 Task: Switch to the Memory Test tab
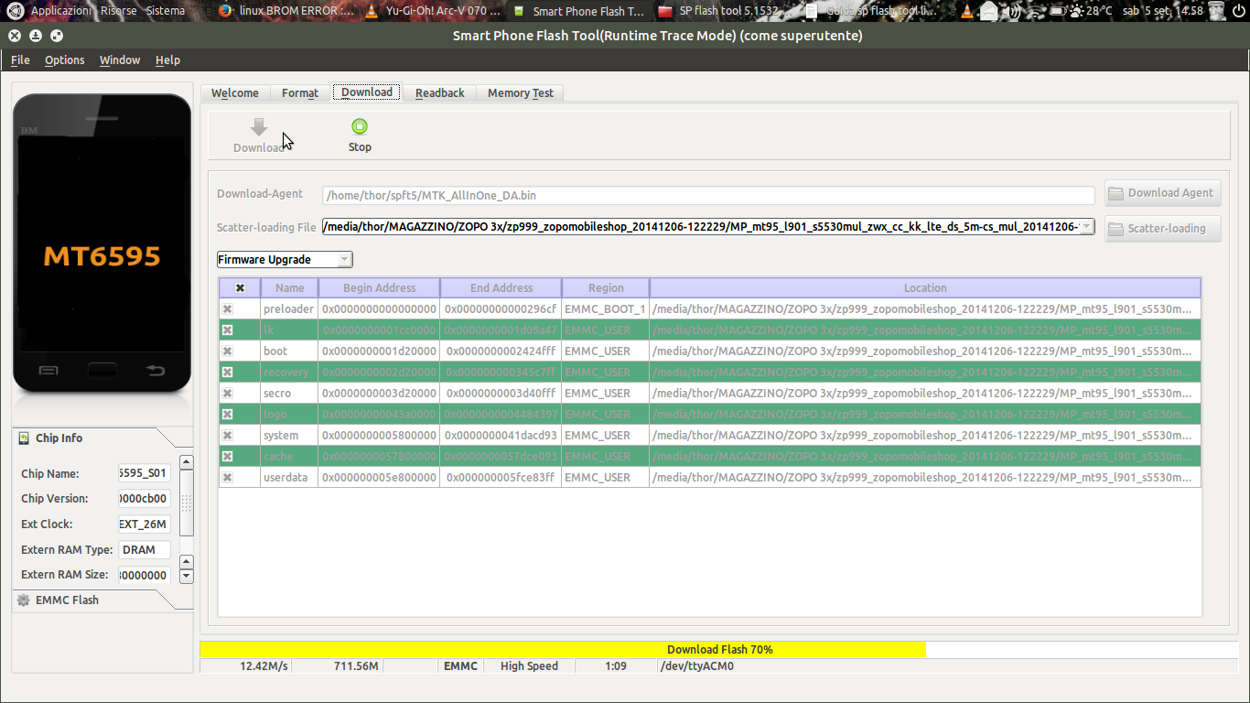coord(521,93)
